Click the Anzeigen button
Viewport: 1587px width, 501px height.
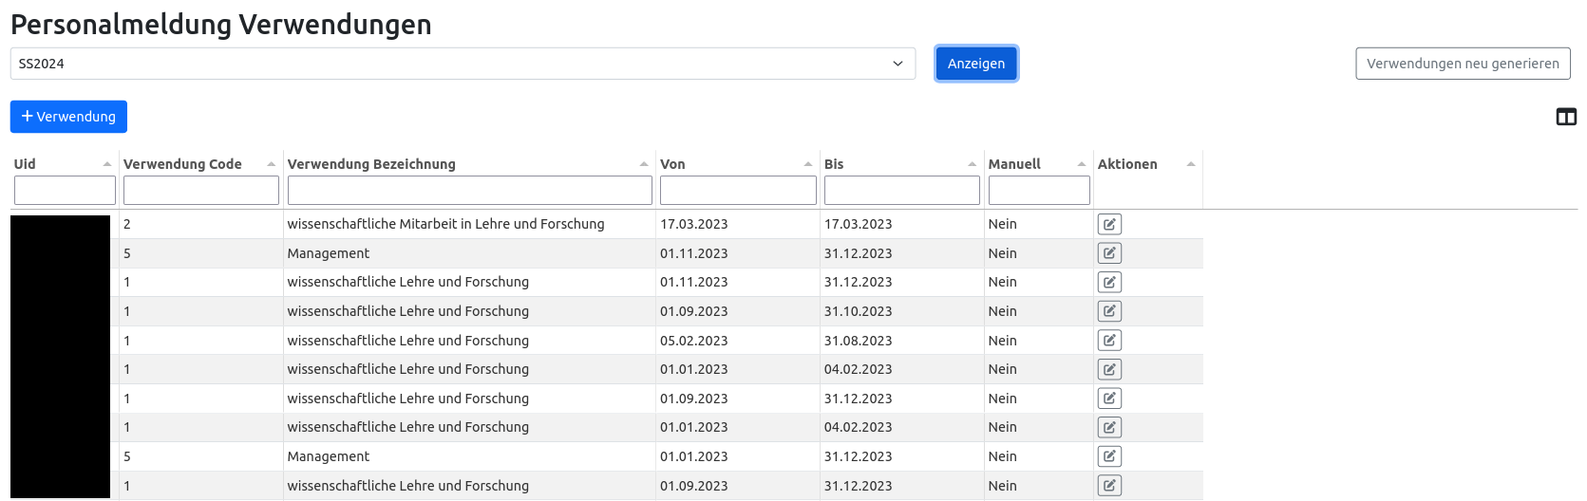975,64
